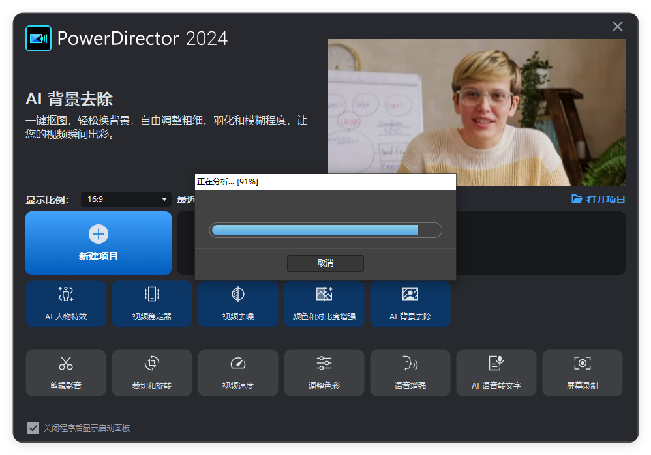
Task: Cancel the ongoing analysis
Action: tap(325, 263)
